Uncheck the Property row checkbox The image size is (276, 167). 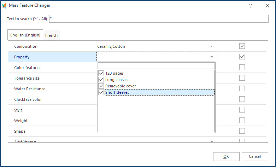(242, 57)
